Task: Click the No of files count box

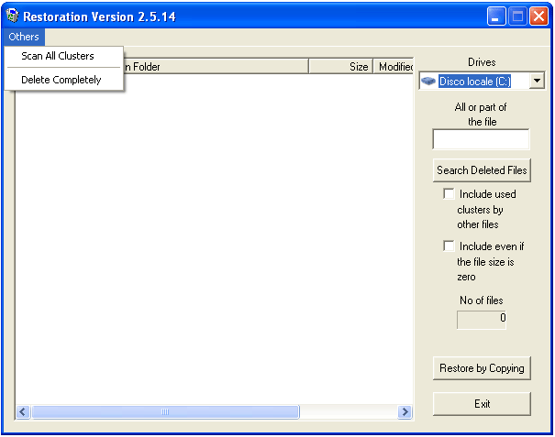Action: pos(482,320)
